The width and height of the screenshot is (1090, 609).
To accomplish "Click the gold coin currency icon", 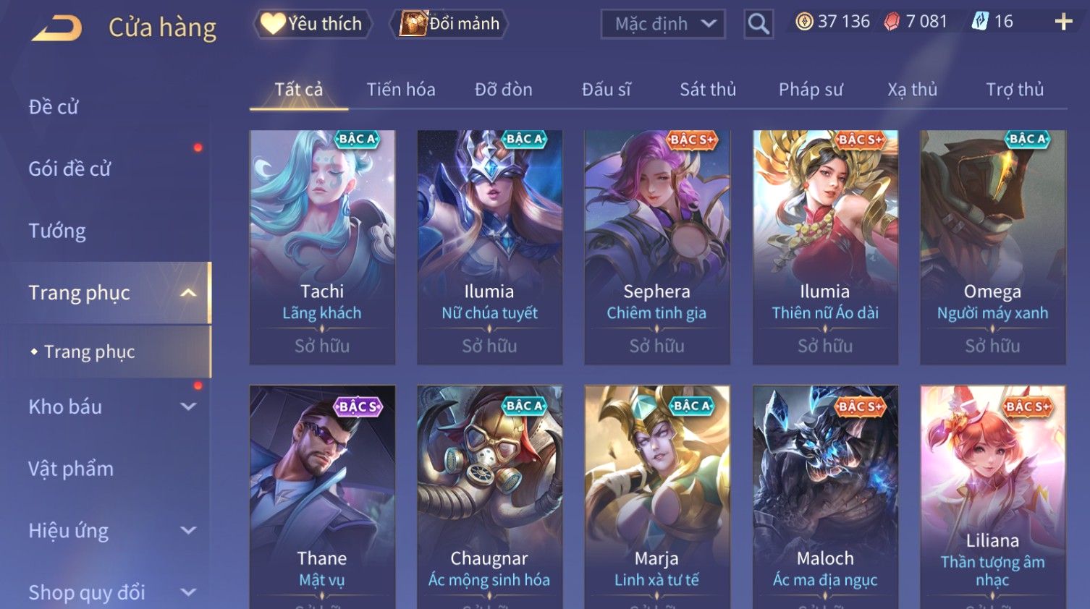I will [804, 22].
